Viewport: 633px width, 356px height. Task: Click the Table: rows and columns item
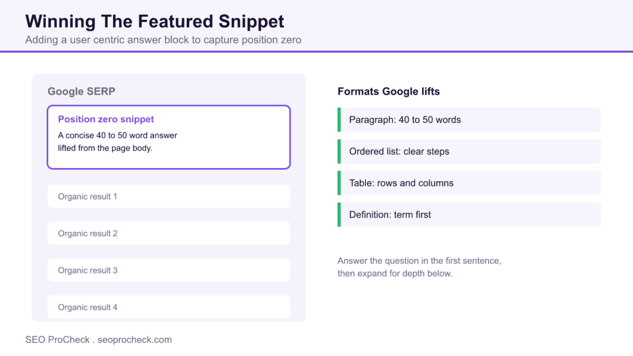coord(469,183)
